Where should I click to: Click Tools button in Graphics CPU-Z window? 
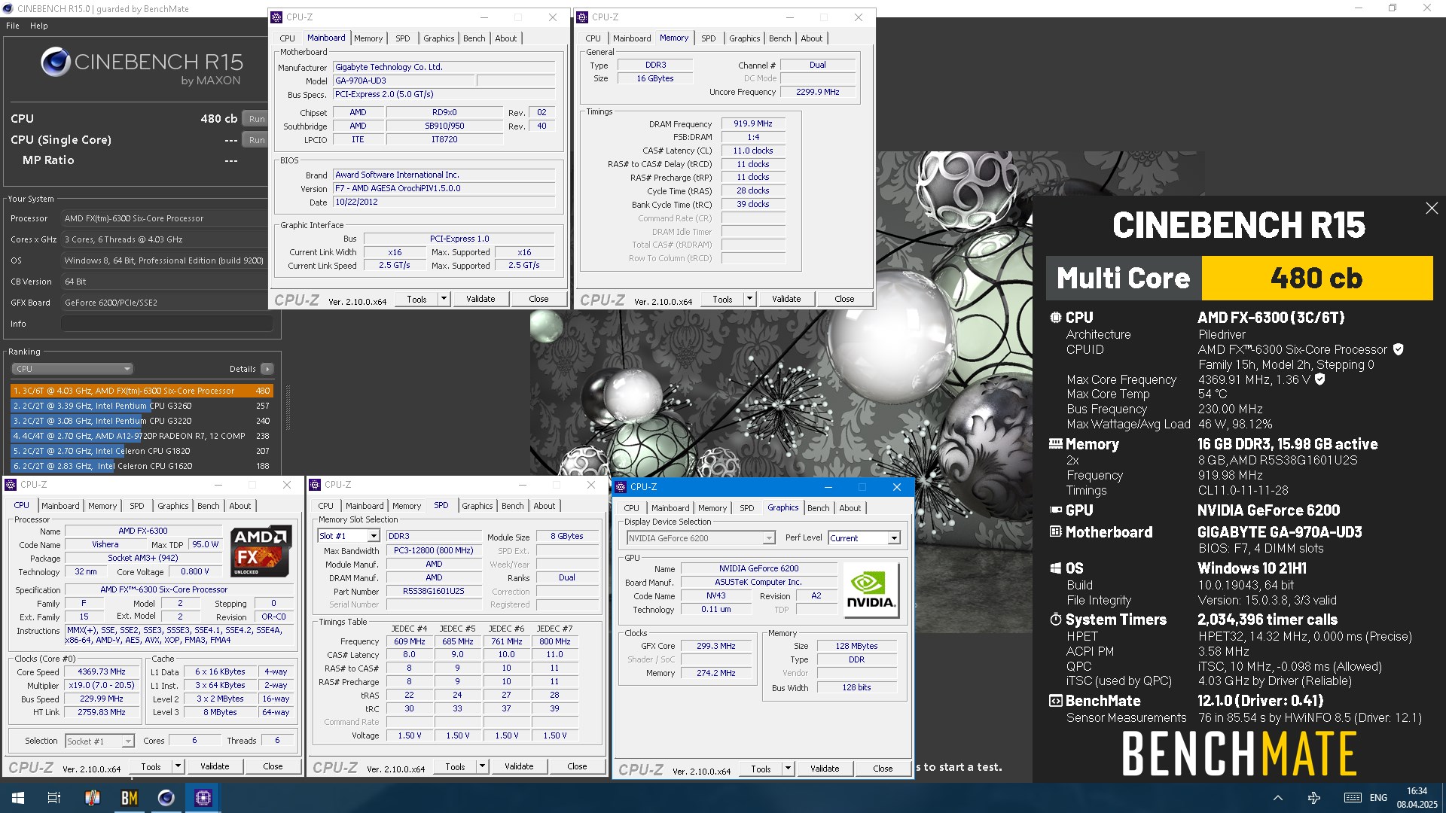(x=761, y=769)
